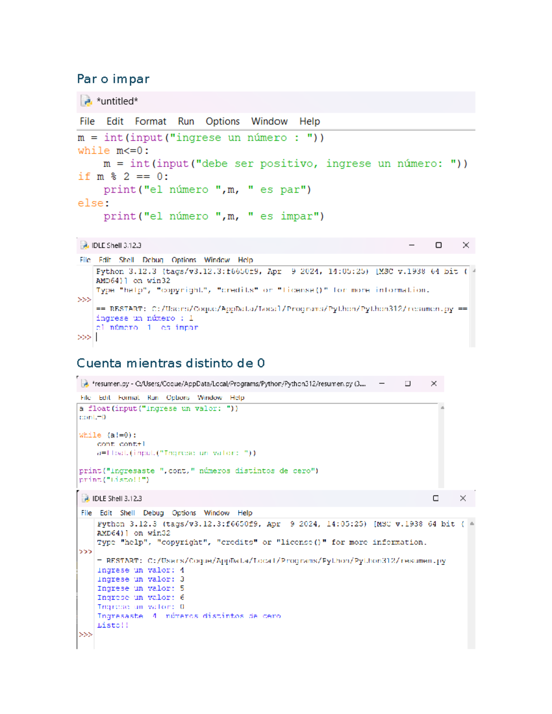
Task: Open the Shell menu in IDLE Shell 3.12.3
Action: point(126,260)
